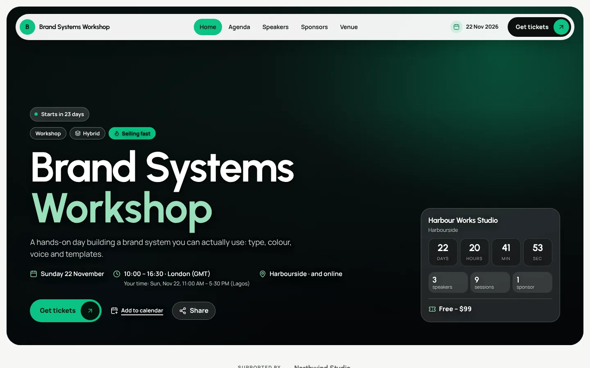Click the clock icon beside 10:00 – 16:30
Screen dimensions: 590x368
coord(117,274)
